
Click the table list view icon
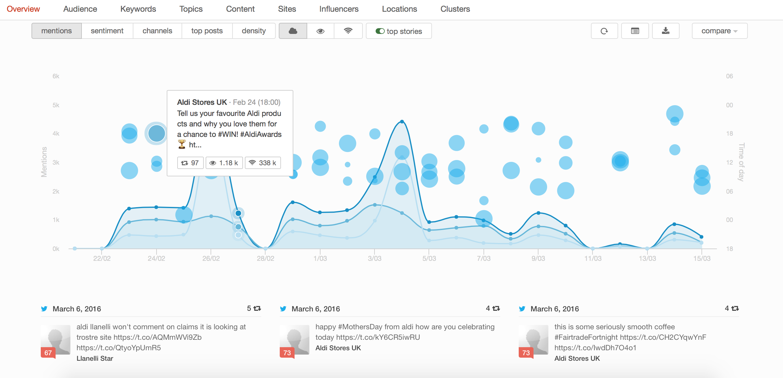[x=635, y=31]
